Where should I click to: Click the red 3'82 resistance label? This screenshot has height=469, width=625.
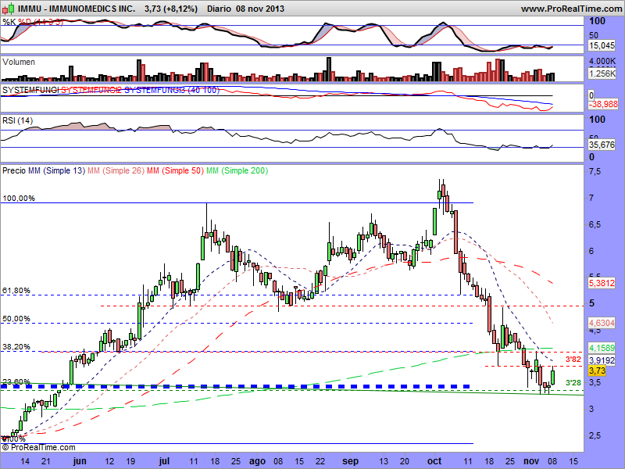[x=573, y=360]
